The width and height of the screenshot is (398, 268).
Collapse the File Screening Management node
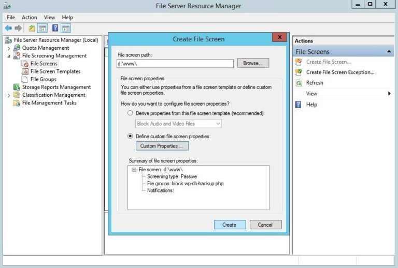click(9, 56)
